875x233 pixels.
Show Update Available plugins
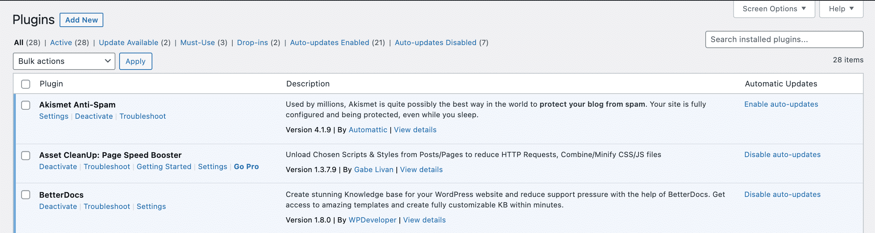129,42
